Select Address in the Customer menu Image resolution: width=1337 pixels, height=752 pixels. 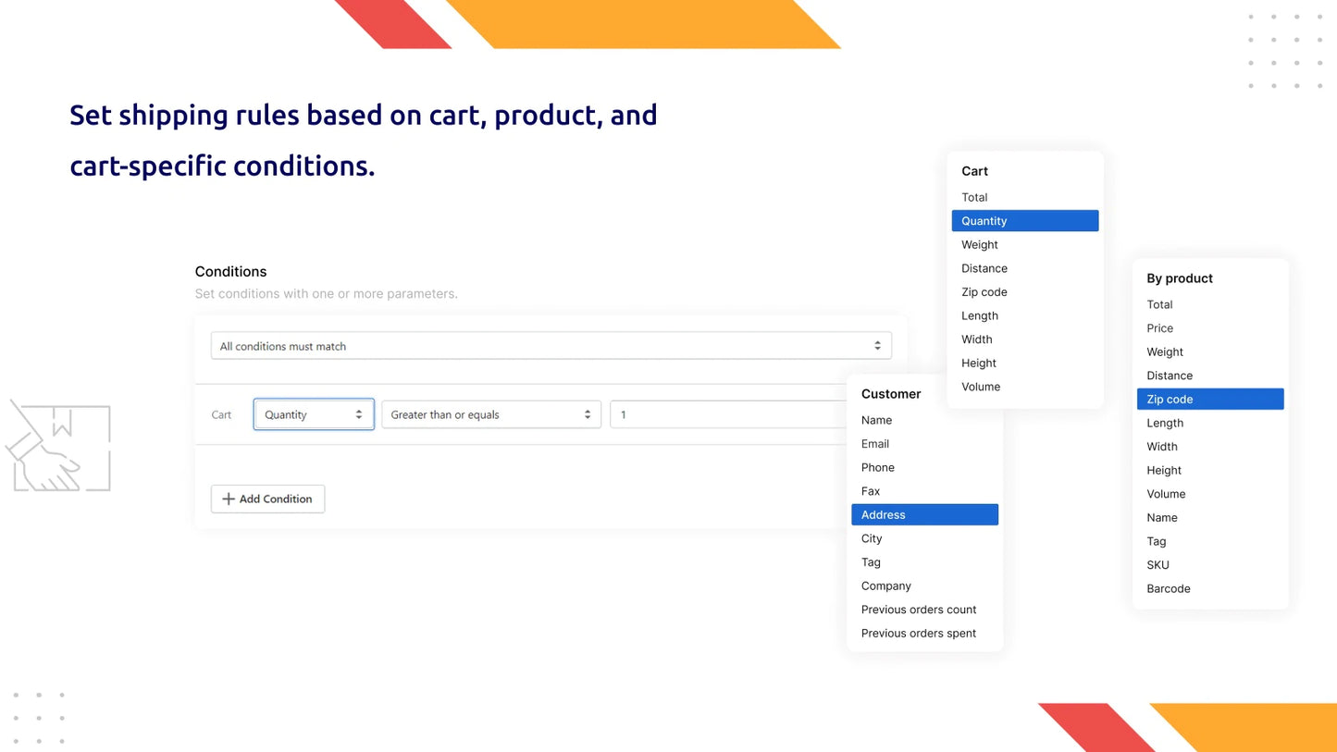[883, 514]
